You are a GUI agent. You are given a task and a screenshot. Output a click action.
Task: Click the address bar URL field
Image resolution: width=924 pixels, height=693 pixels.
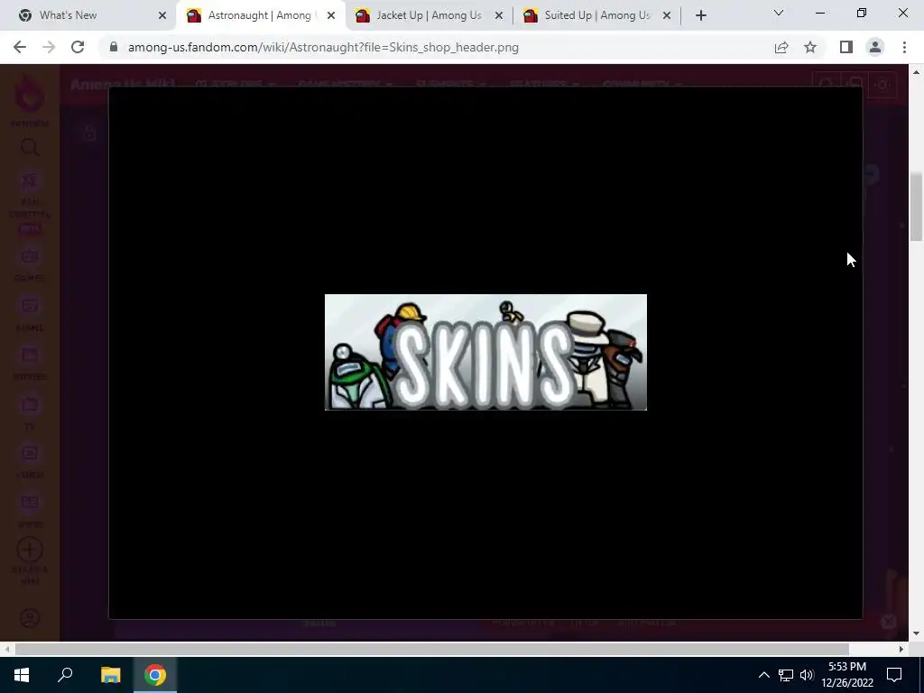point(436,47)
